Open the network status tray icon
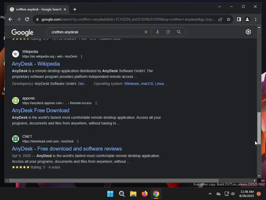The height and width of the screenshot is (200, 266). click(227, 194)
